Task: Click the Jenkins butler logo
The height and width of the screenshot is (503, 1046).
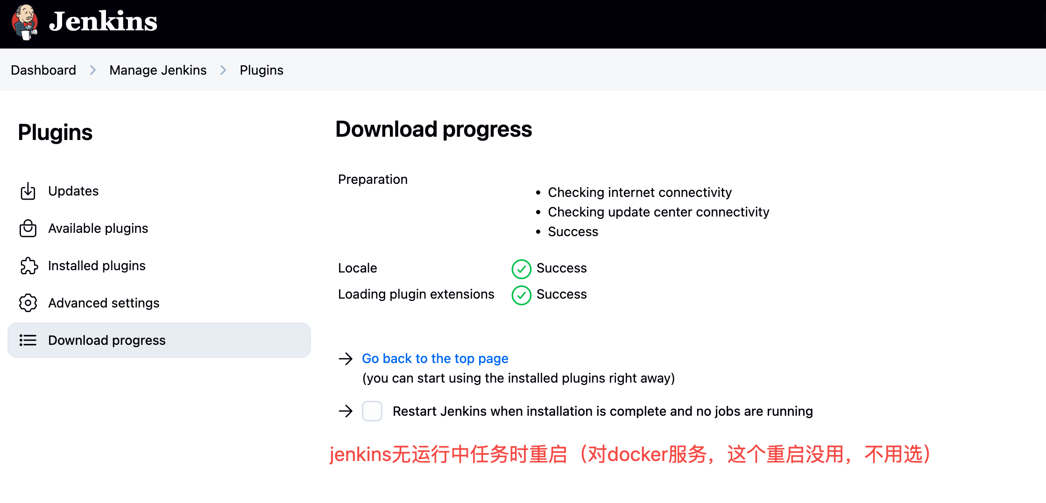Action: [x=25, y=22]
